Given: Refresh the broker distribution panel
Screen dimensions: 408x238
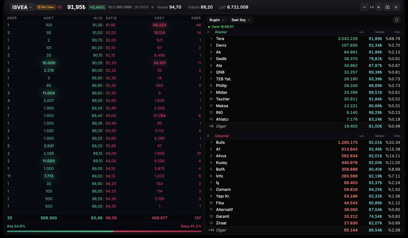Looking at the screenshot, I should coord(396,20).
